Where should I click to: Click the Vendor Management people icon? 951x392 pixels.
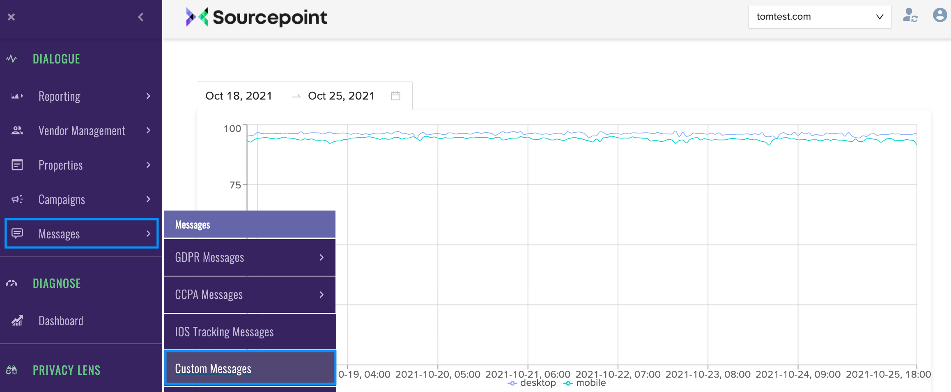[17, 131]
